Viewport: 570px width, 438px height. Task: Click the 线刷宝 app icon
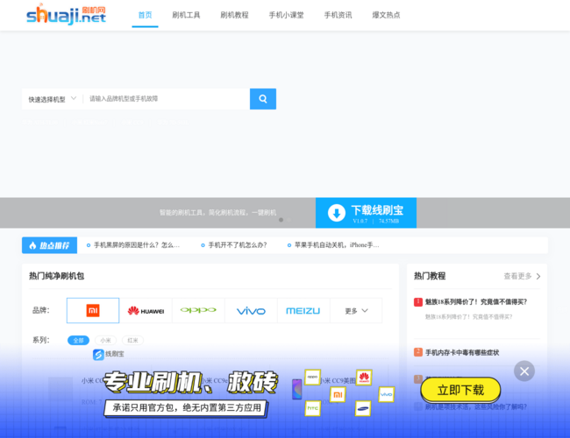click(x=98, y=355)
